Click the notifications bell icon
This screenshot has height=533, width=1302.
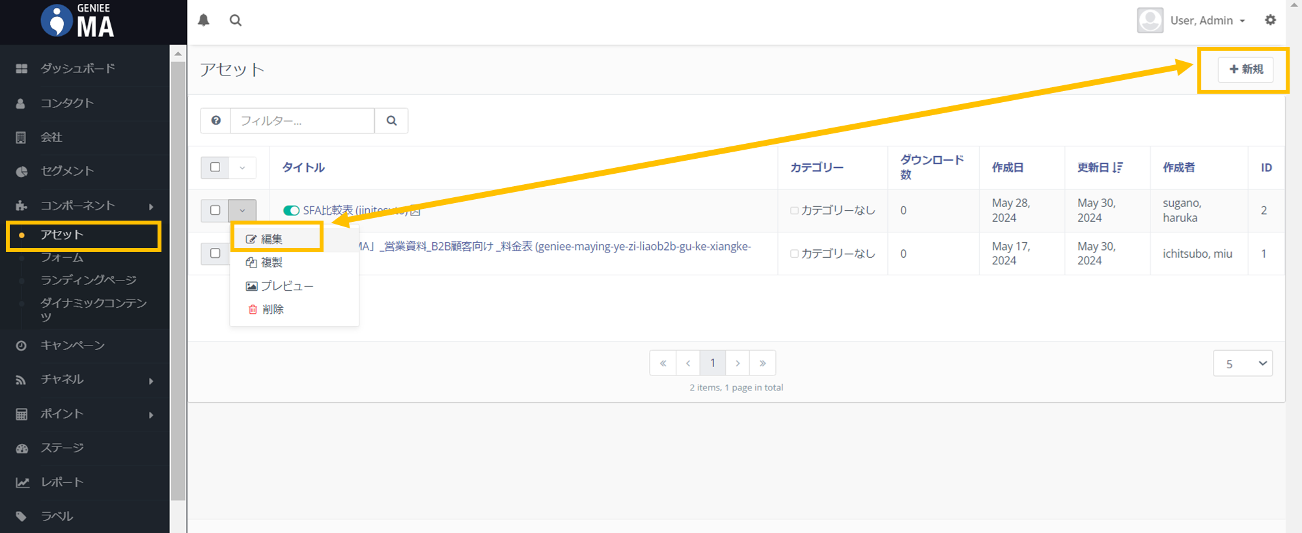204,20
